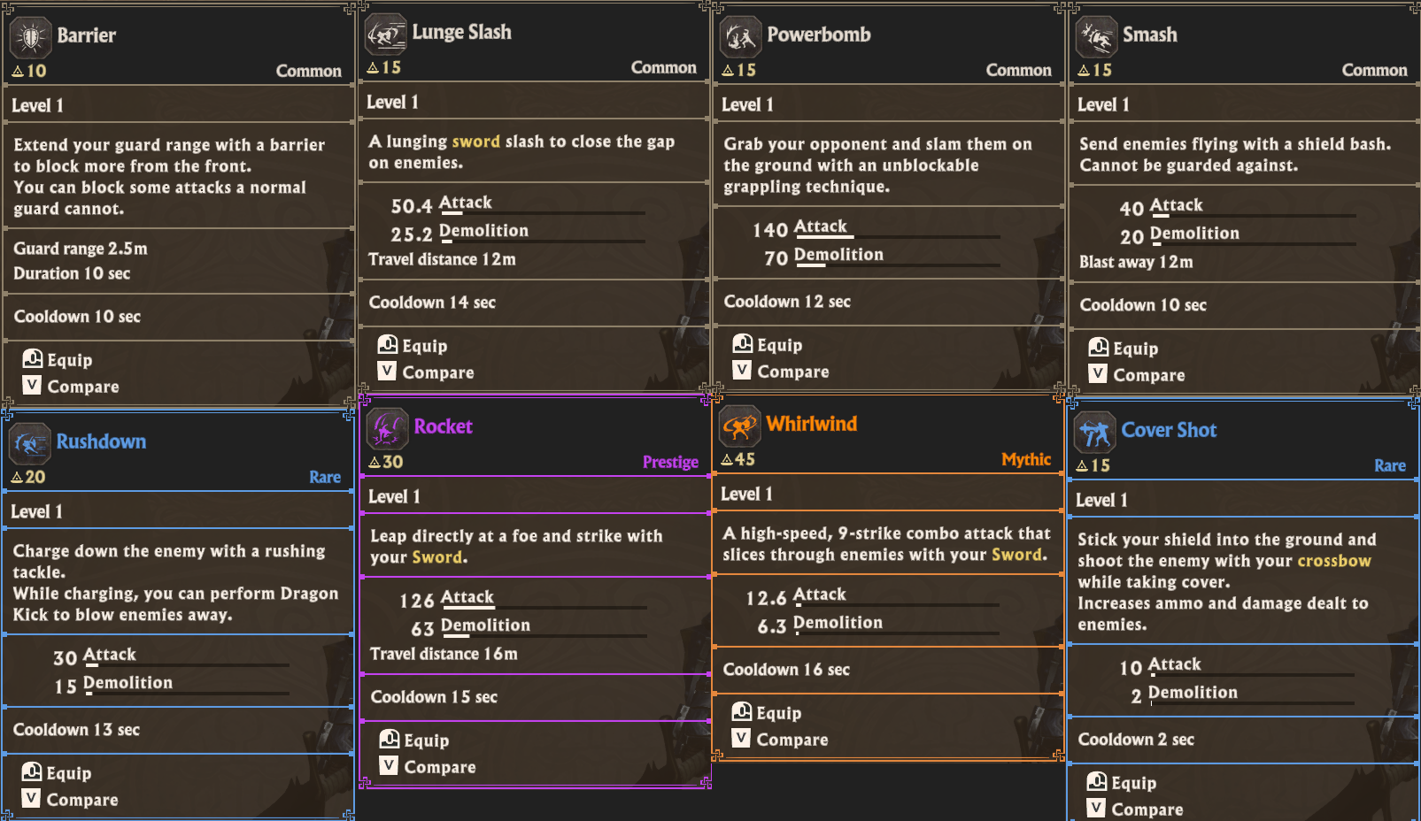Click the orange Whirlwind skill icon

(x=740, y=426)
